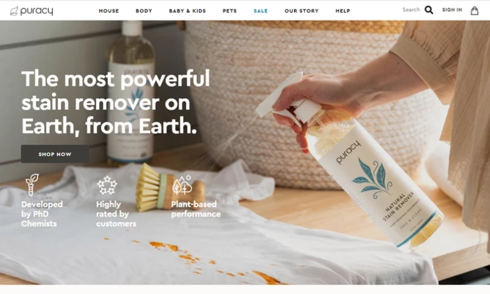This screenshot has height=294, width=490.
Task: Open the OUR STORY page
Action: 301,11
